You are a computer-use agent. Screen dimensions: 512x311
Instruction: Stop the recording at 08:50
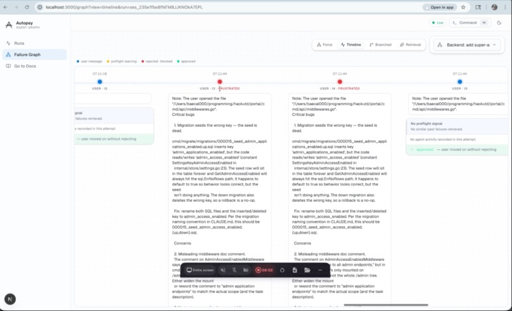coord(264,270)
